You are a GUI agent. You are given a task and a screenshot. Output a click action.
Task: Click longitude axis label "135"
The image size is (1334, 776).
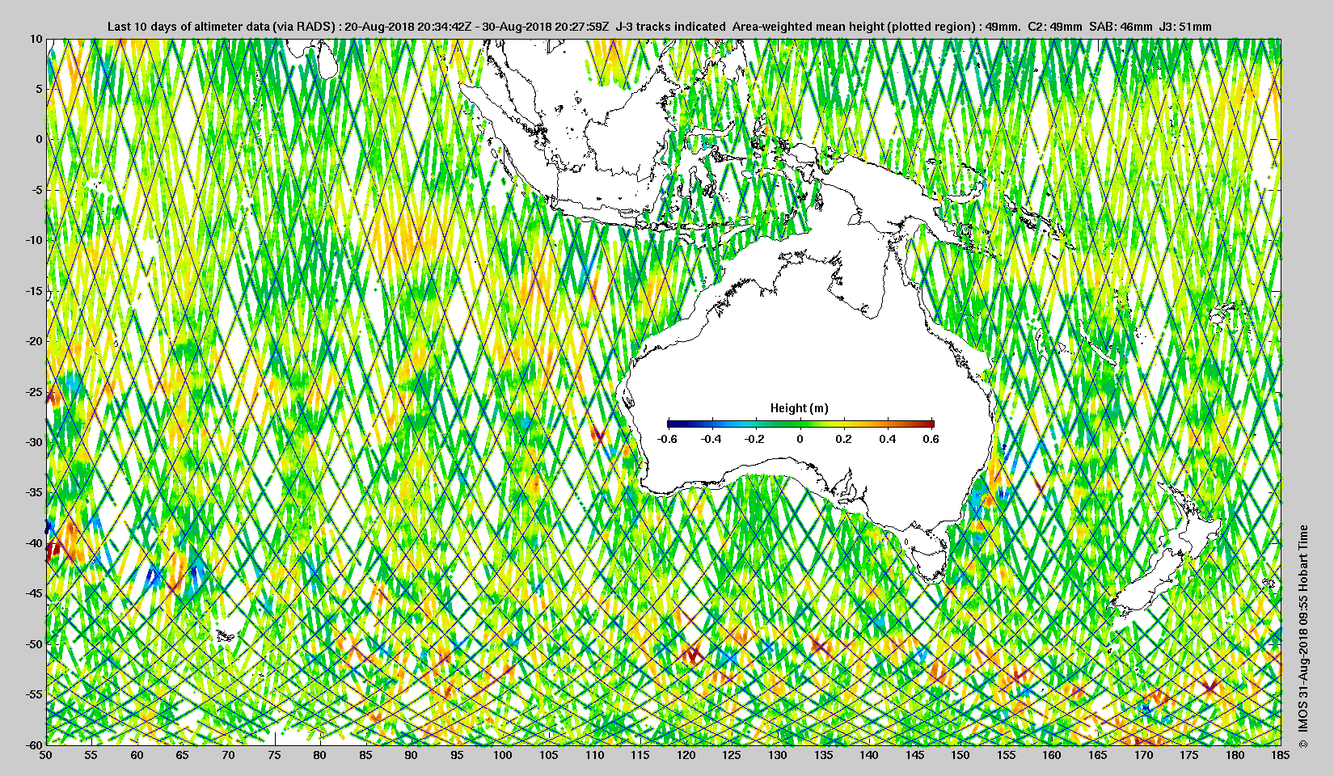[x=823, y=755]
